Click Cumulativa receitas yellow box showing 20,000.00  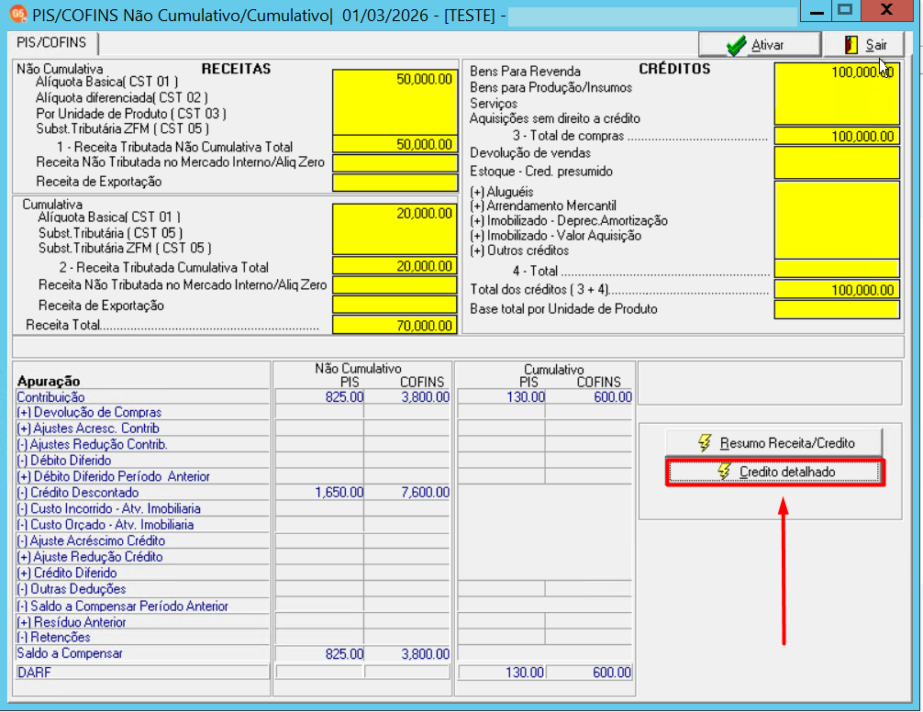[x=395, y=229]
